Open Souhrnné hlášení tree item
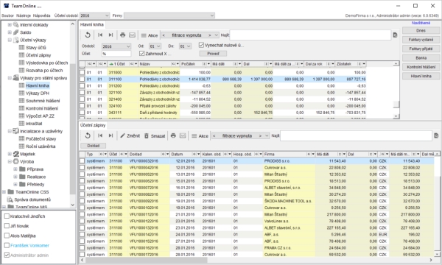The width and height of the screenshot is (442, 265). pyautogui.click(x=43, y=101)
